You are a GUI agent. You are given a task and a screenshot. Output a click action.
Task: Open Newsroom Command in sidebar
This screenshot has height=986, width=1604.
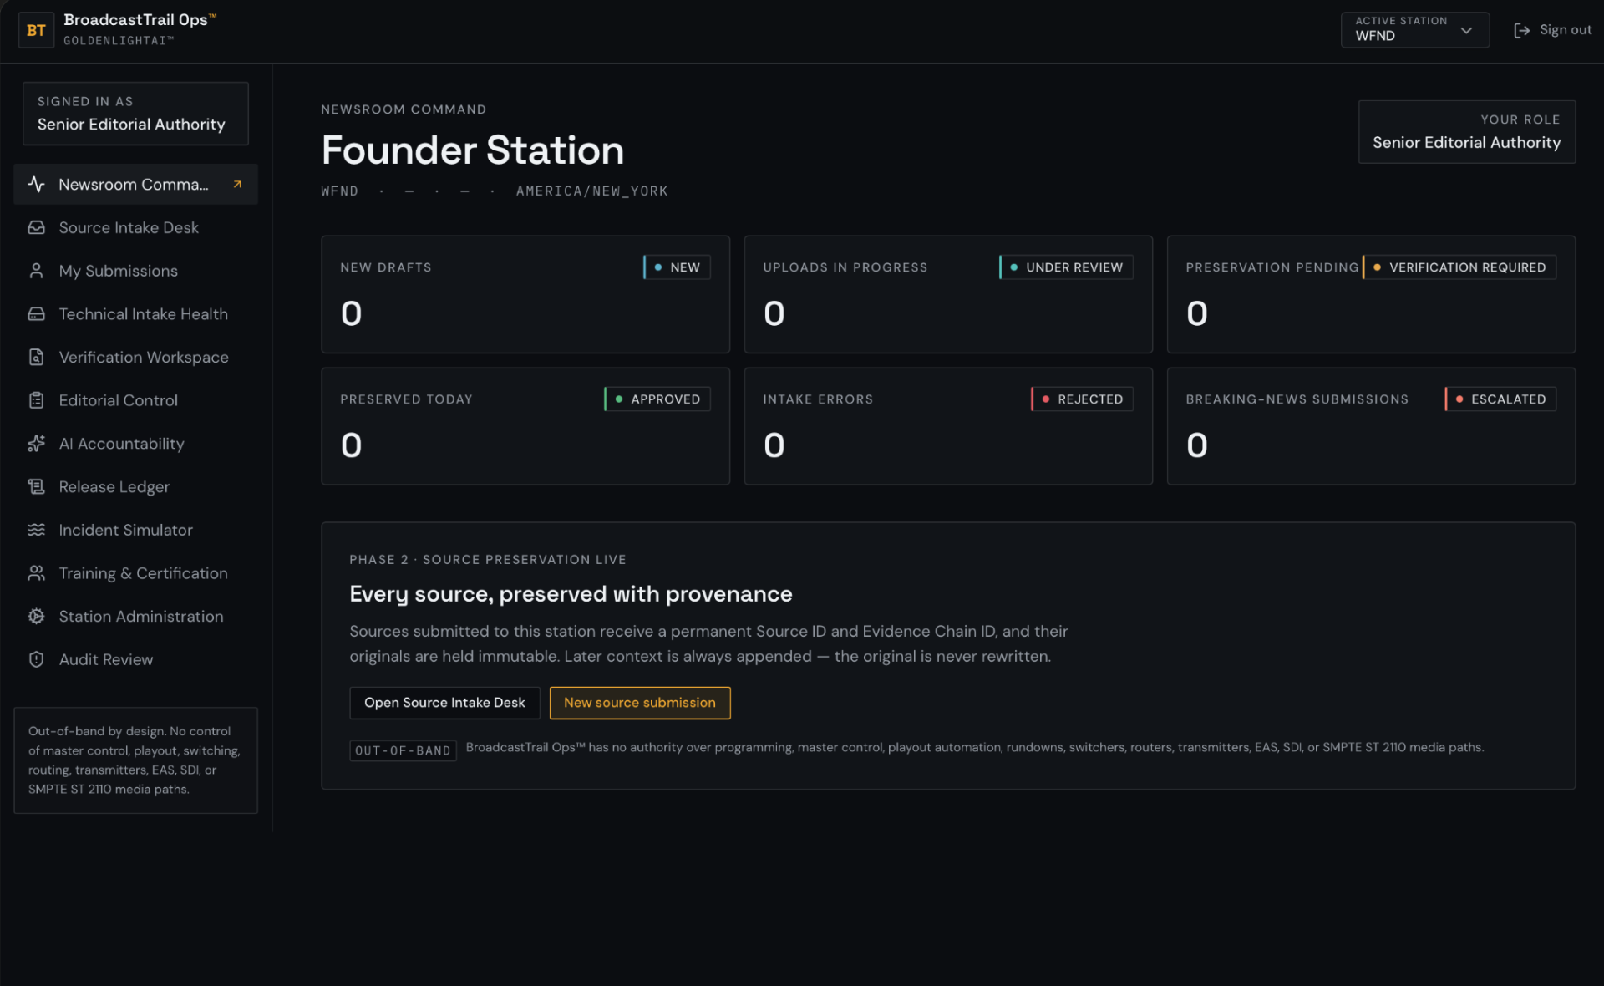coord(135,184)
